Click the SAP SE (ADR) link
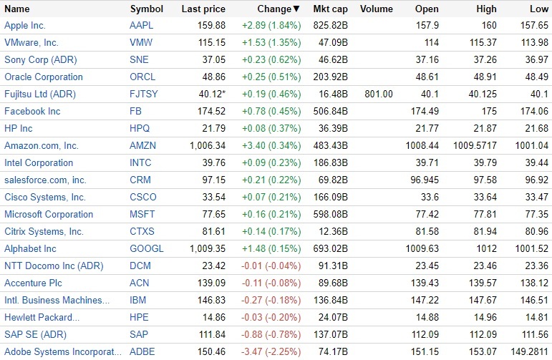This screenshot has height=360, width=552. coord(35,335)
